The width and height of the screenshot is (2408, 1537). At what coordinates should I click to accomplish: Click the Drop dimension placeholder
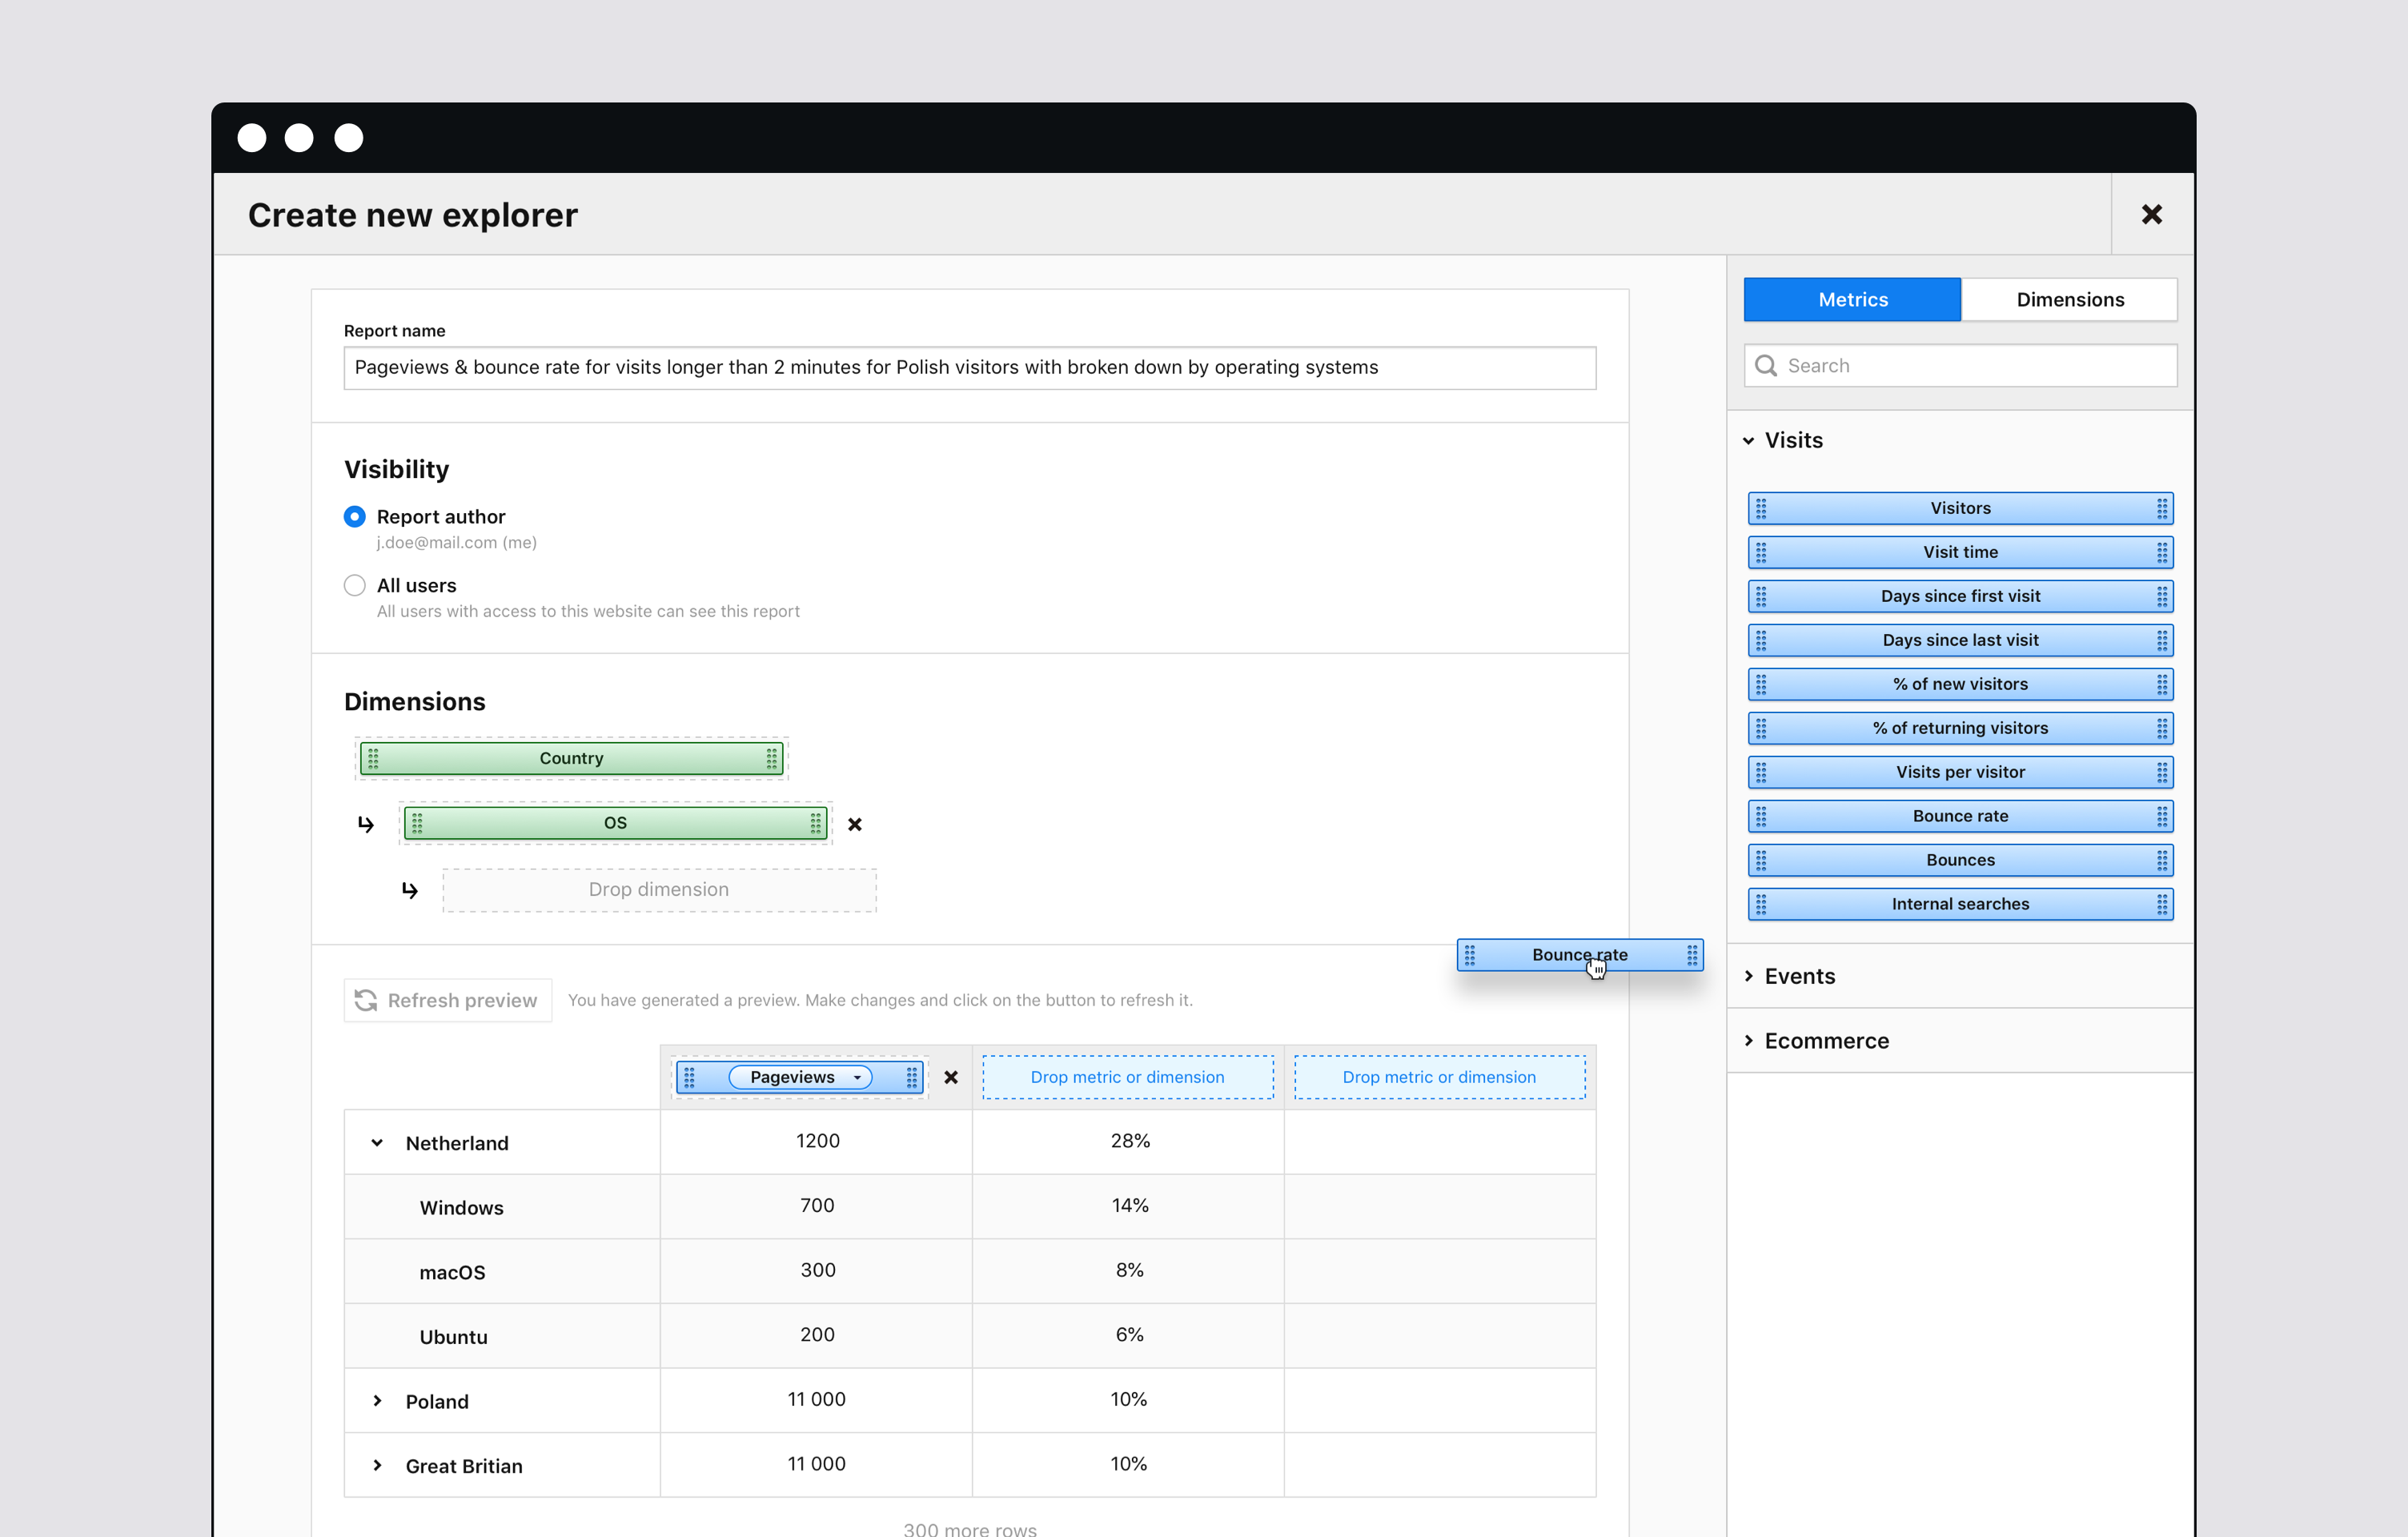pos(659,889)
